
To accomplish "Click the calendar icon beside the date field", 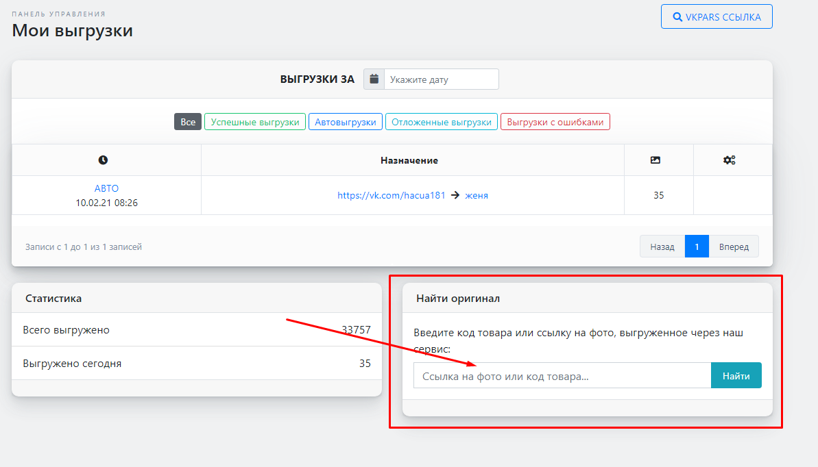I will 374,79.
